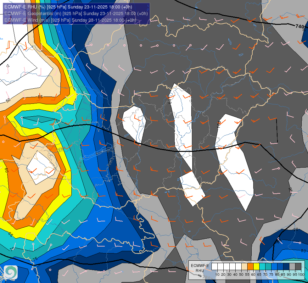The width and height of the screenshot is (308, 283).
Task: Click the legend title ECMWF-E RHU
Action: point(200,268)
